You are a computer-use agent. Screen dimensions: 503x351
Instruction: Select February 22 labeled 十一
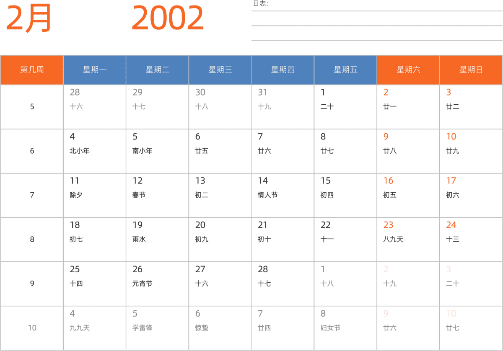(345, 240)
